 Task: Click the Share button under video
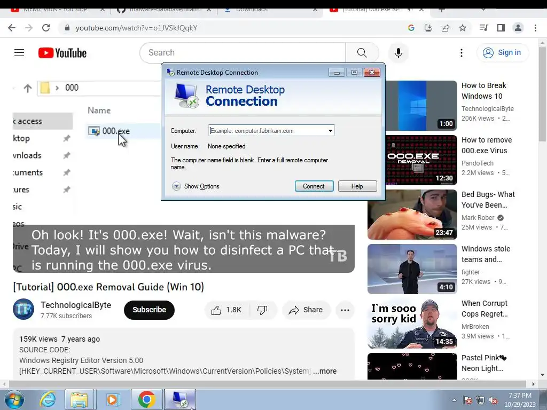coord(306,310)
